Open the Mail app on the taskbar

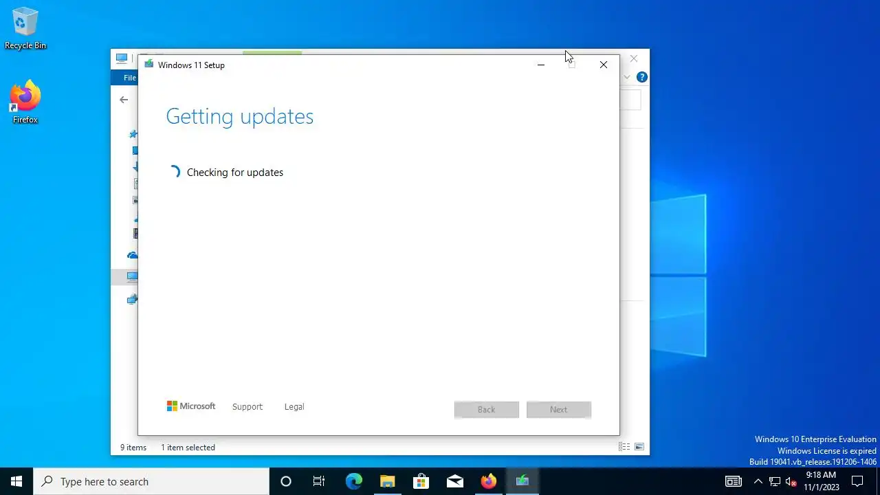pyautogui.click(x=454, y=481)
